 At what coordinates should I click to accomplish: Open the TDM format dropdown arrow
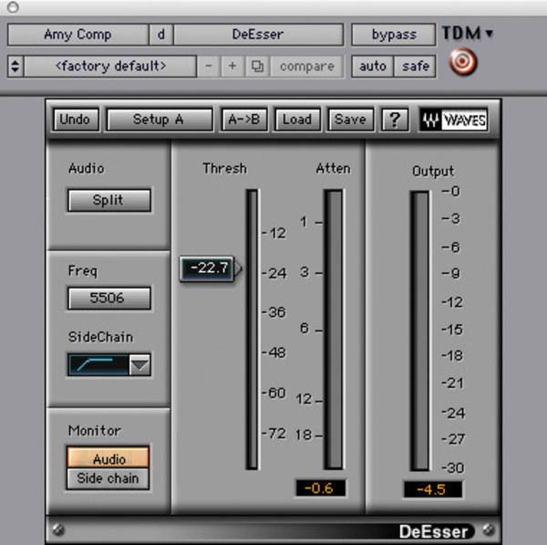[490, 34]
